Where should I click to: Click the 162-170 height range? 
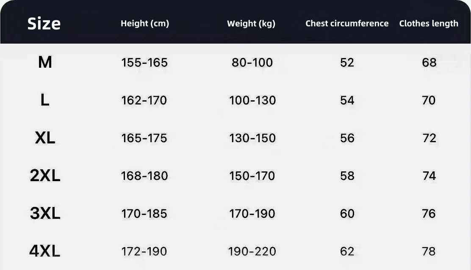pyautogui.click(x=144, y=100)
